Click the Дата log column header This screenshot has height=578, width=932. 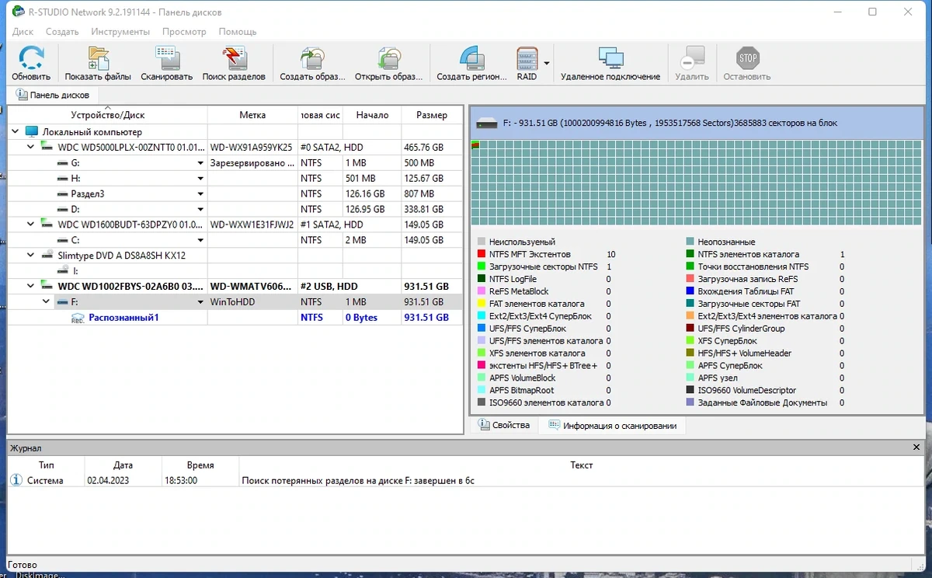[x=123, y=465]
